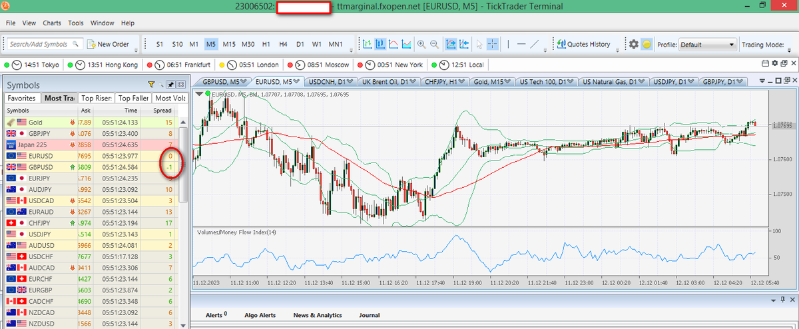Open calendar icon in clocks bar
Screen dimensions: 799x329
pos(765,64)
